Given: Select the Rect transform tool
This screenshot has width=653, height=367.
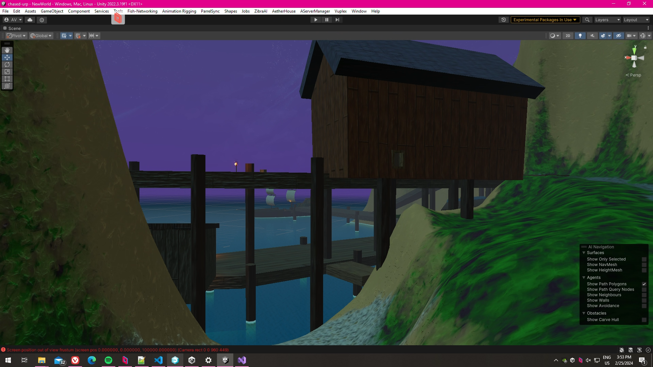Looking at the screenshot, I should pos(7,79).
